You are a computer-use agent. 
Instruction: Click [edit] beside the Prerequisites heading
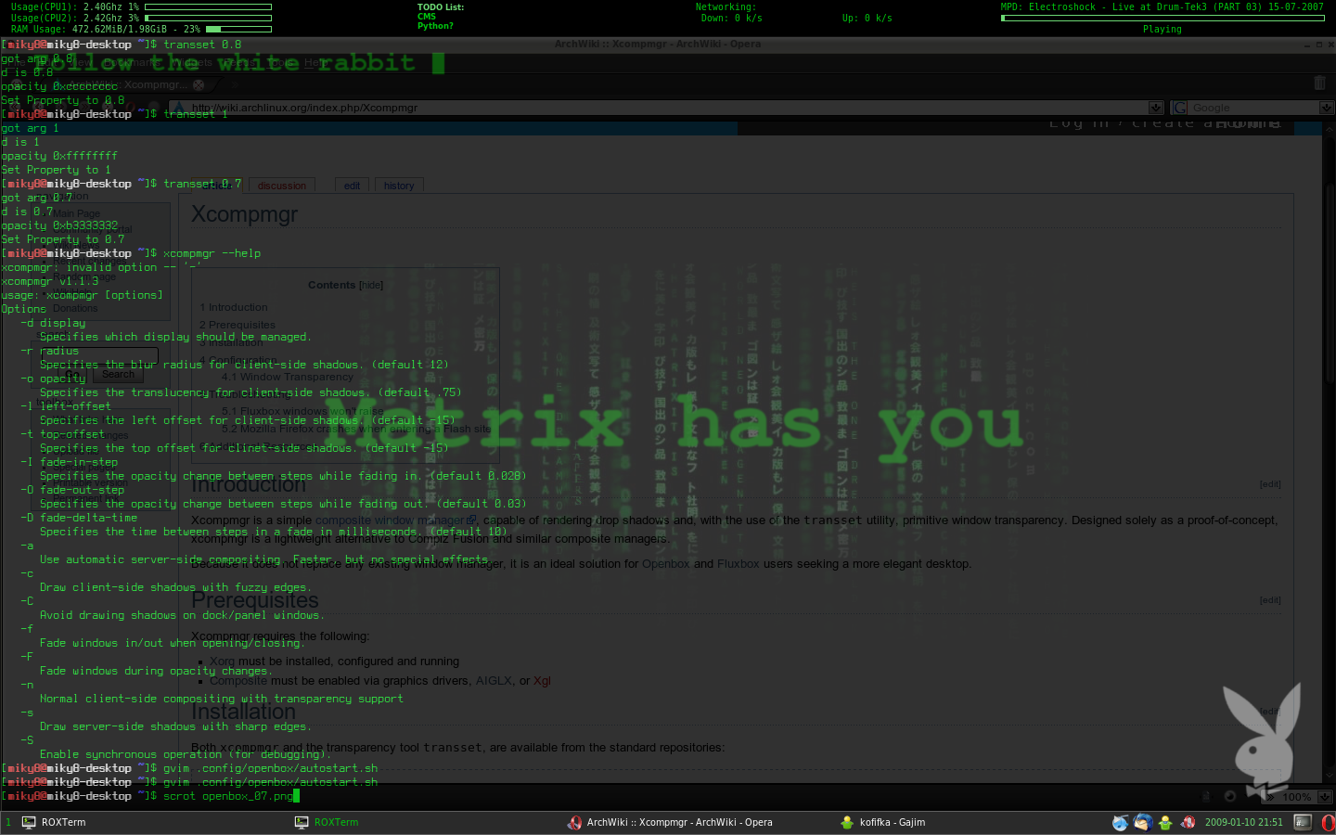[x=1270, y=600]
